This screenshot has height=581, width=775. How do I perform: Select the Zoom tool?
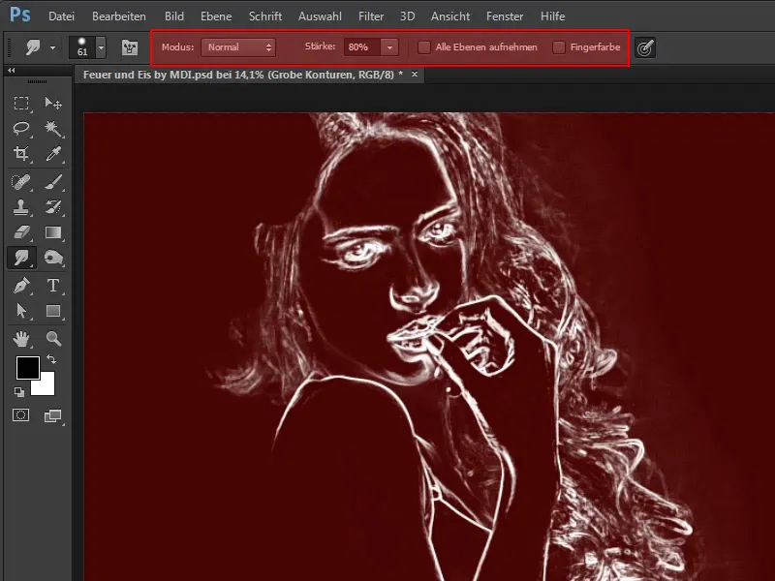[53, 339]
